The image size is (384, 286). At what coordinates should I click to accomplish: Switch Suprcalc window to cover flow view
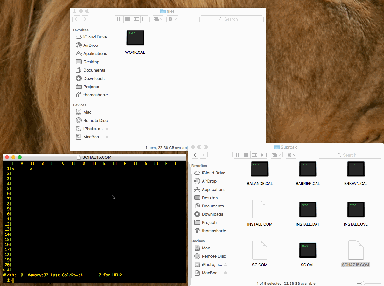click(264, 155)
